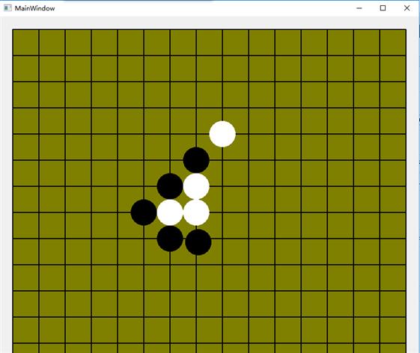420x353 pixels.
Task: Close the MainWindow game window
Action: (x=407, y=8)
